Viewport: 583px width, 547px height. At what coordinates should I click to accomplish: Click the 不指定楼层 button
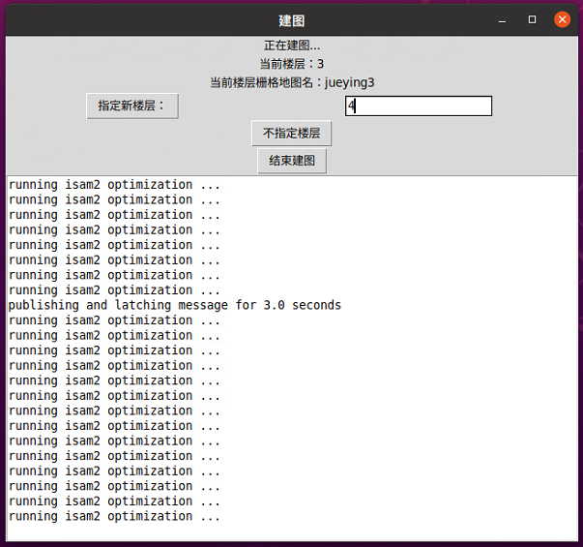point(291,134)
